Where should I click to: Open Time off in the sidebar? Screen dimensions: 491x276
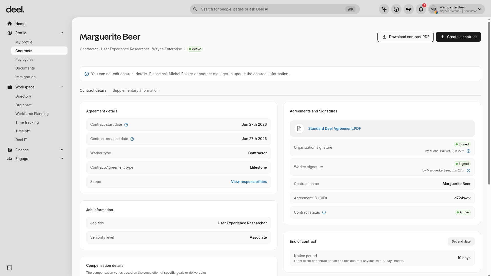(x=39, y=131)
